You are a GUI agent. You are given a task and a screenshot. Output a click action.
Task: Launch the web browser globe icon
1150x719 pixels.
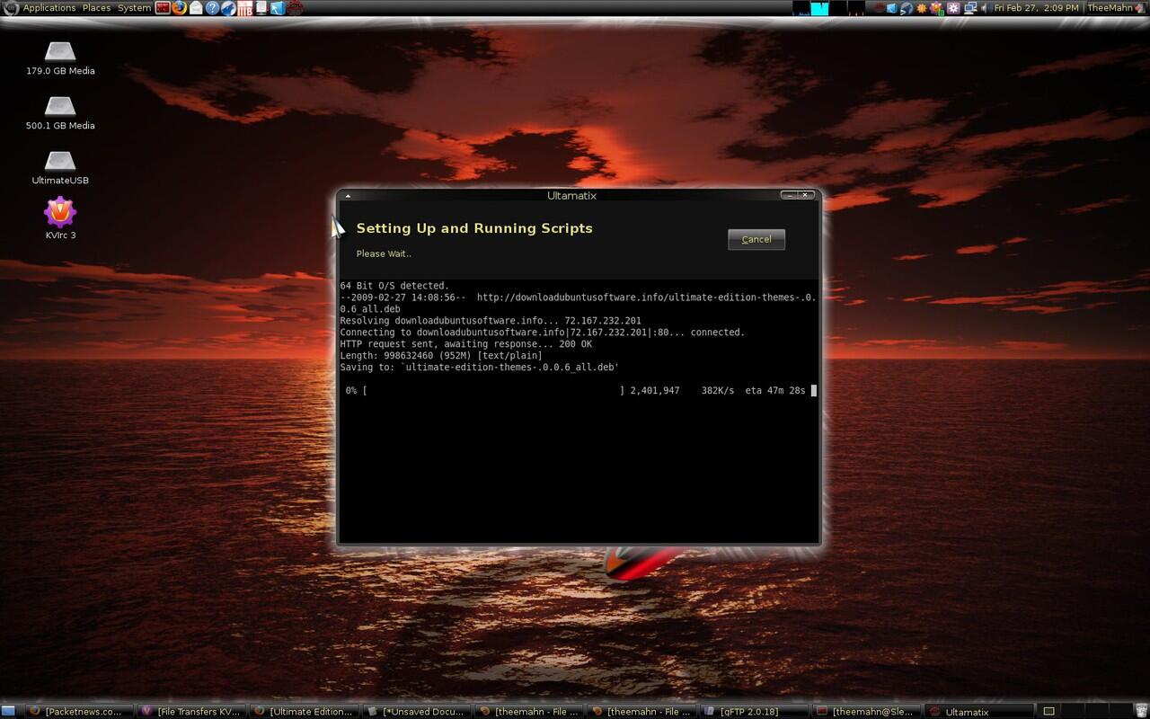pyautogui.click(x=229, y=8)
